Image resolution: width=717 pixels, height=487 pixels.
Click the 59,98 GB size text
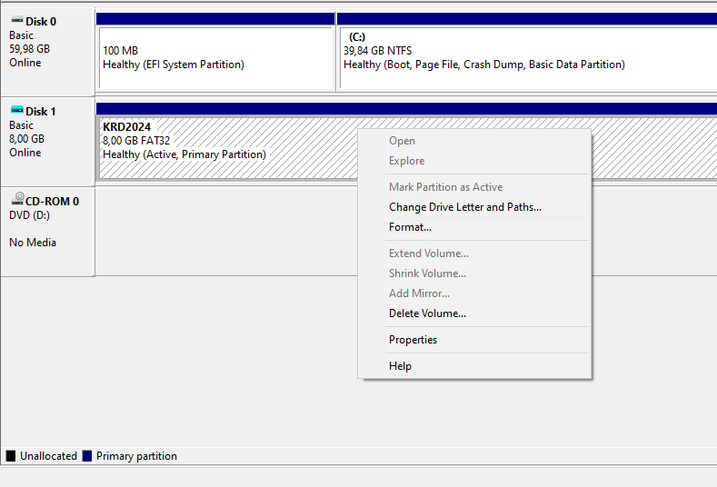click(x=29, y=49)
